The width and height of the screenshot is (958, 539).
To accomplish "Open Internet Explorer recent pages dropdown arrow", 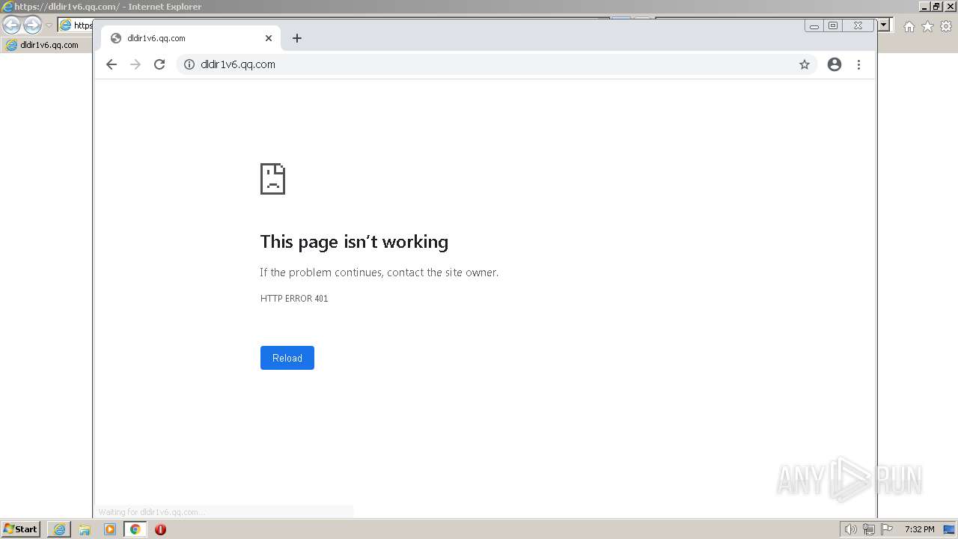I will click(49, 25).
